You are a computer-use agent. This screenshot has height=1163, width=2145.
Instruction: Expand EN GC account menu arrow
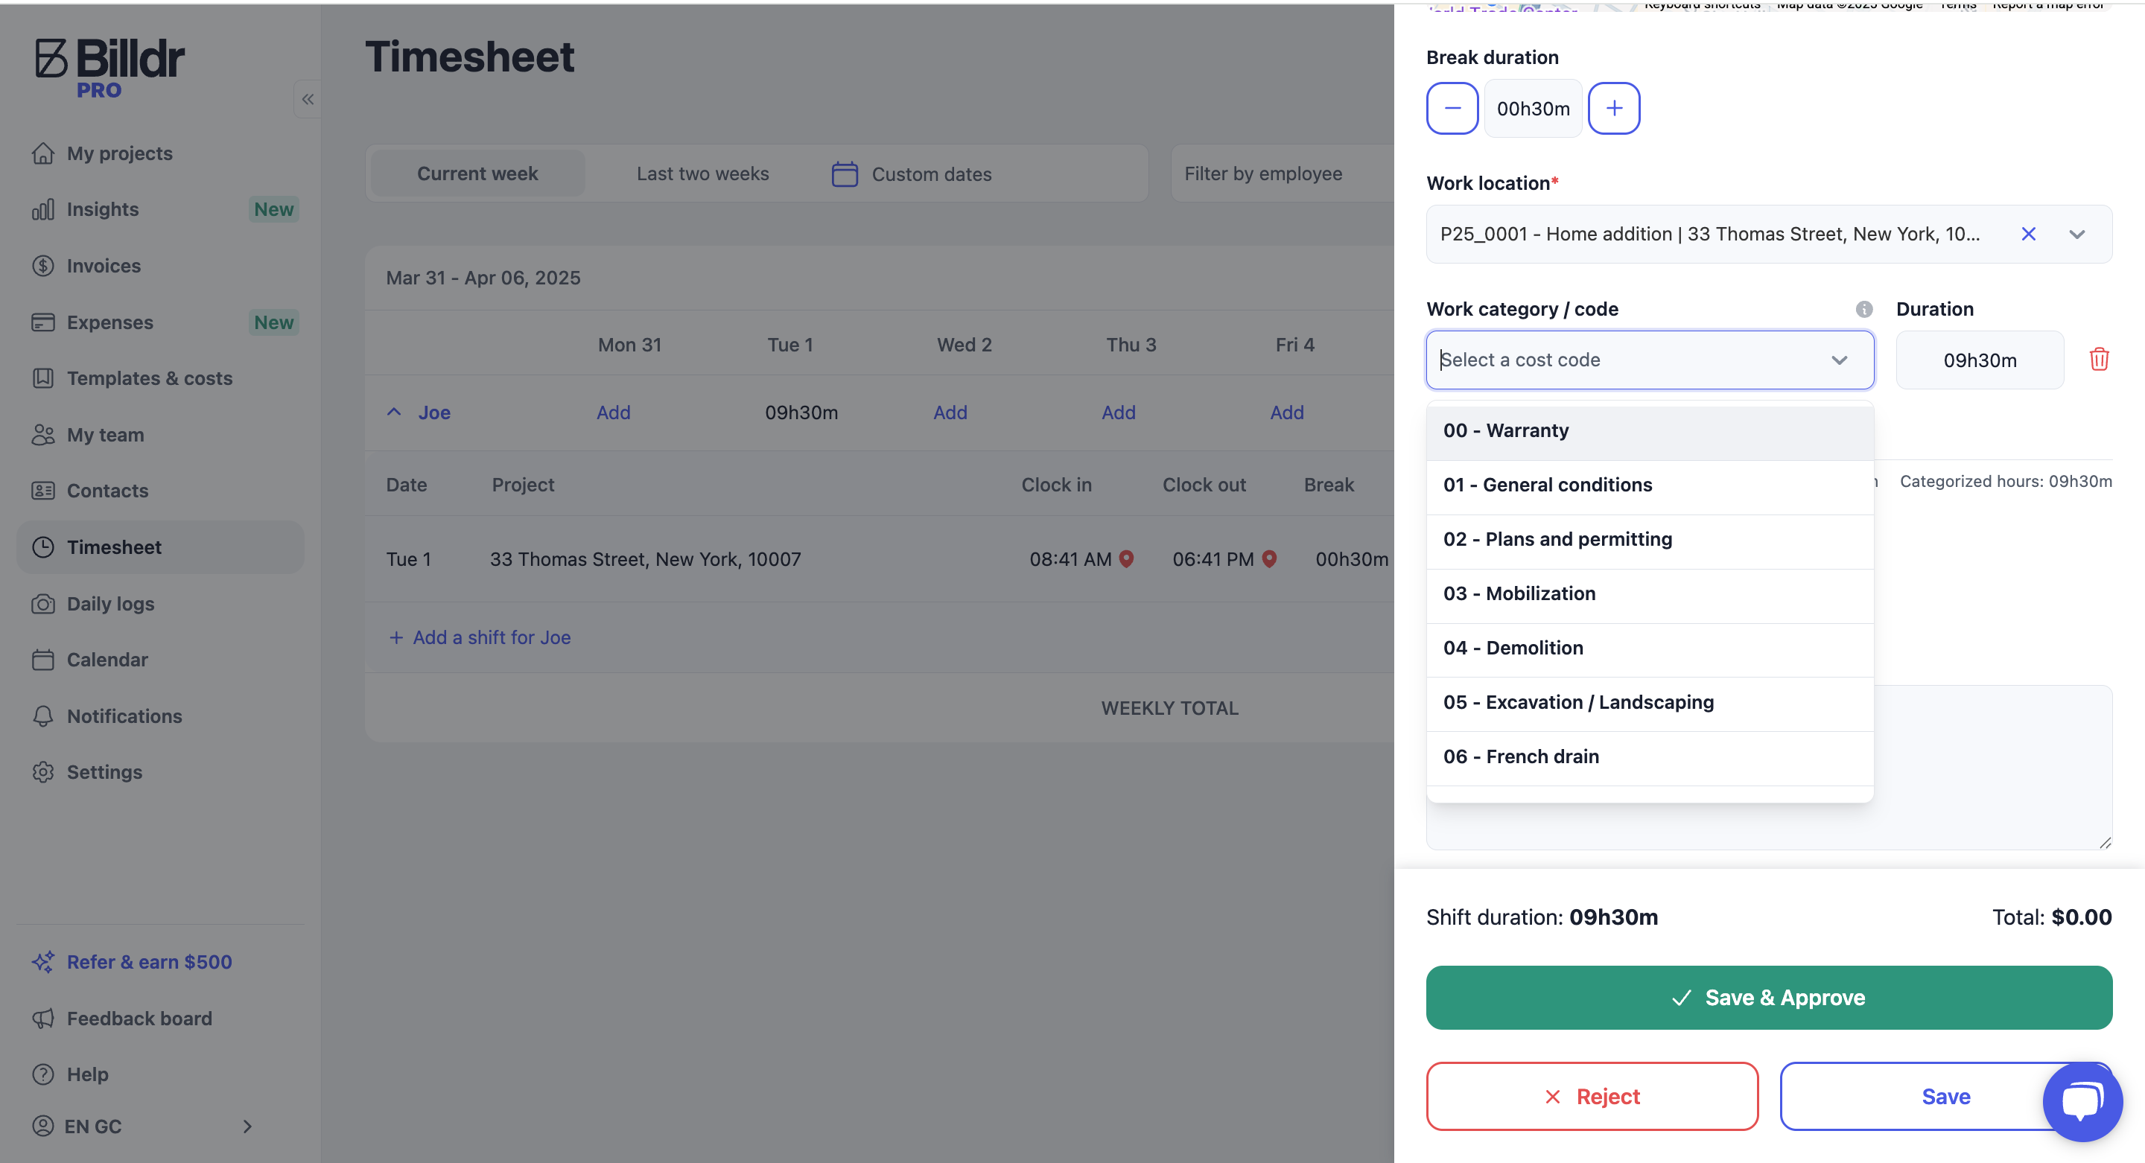coord(247,1127)
